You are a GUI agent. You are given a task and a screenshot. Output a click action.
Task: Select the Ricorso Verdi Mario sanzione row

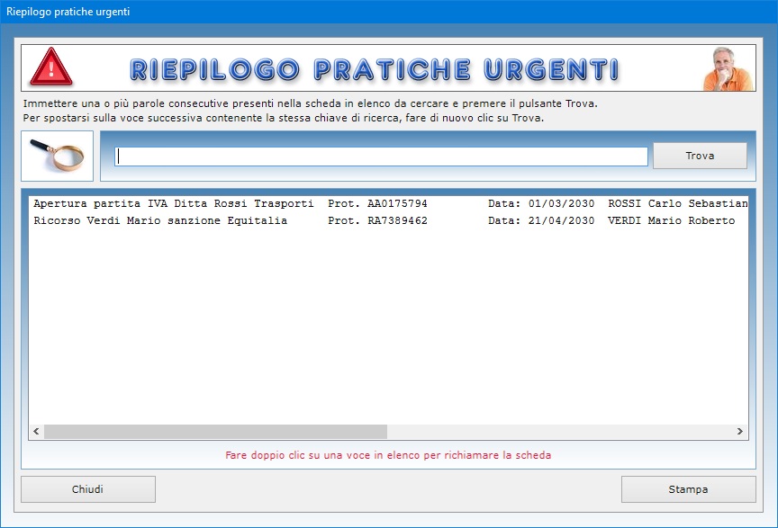[x=388, y=220]
